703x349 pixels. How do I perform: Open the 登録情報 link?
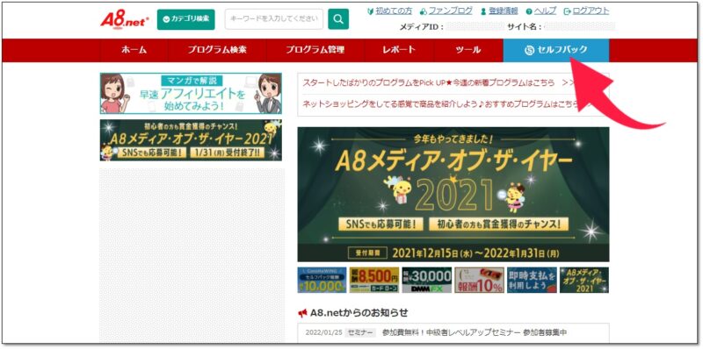[499, 11]
